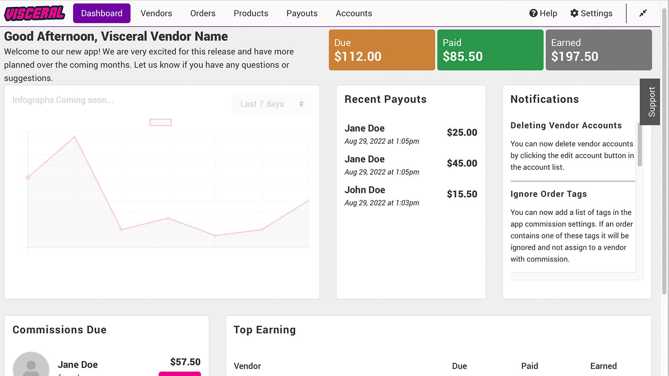Screen dimensions: 669x376
Task: Click the Visceral logo
Action: [35, 13]
